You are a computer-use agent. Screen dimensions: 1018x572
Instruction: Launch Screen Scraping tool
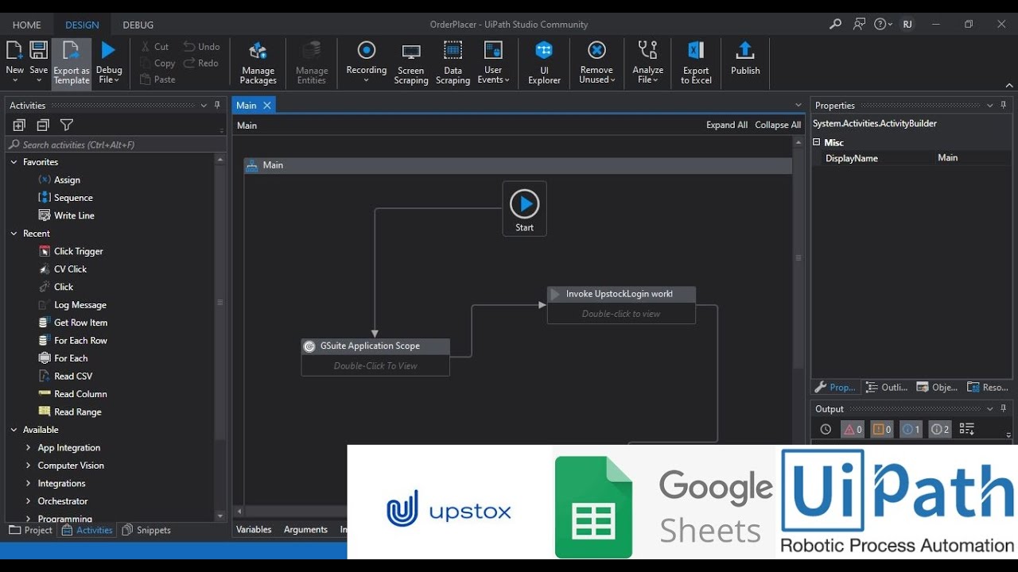(x=411, y=64)
